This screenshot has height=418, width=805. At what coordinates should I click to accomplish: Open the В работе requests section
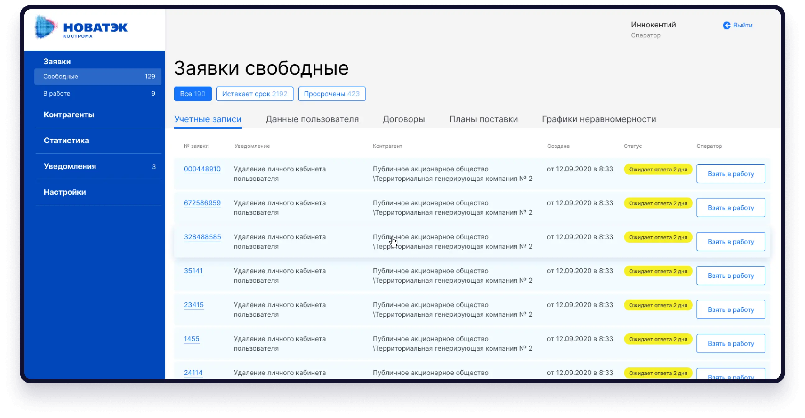tap(98, 94)
